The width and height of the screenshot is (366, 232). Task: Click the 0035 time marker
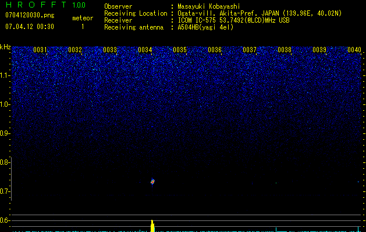[x=180, y=50]
